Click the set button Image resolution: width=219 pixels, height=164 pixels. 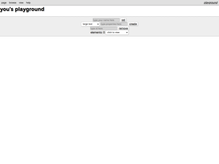(x=123, y=20)
